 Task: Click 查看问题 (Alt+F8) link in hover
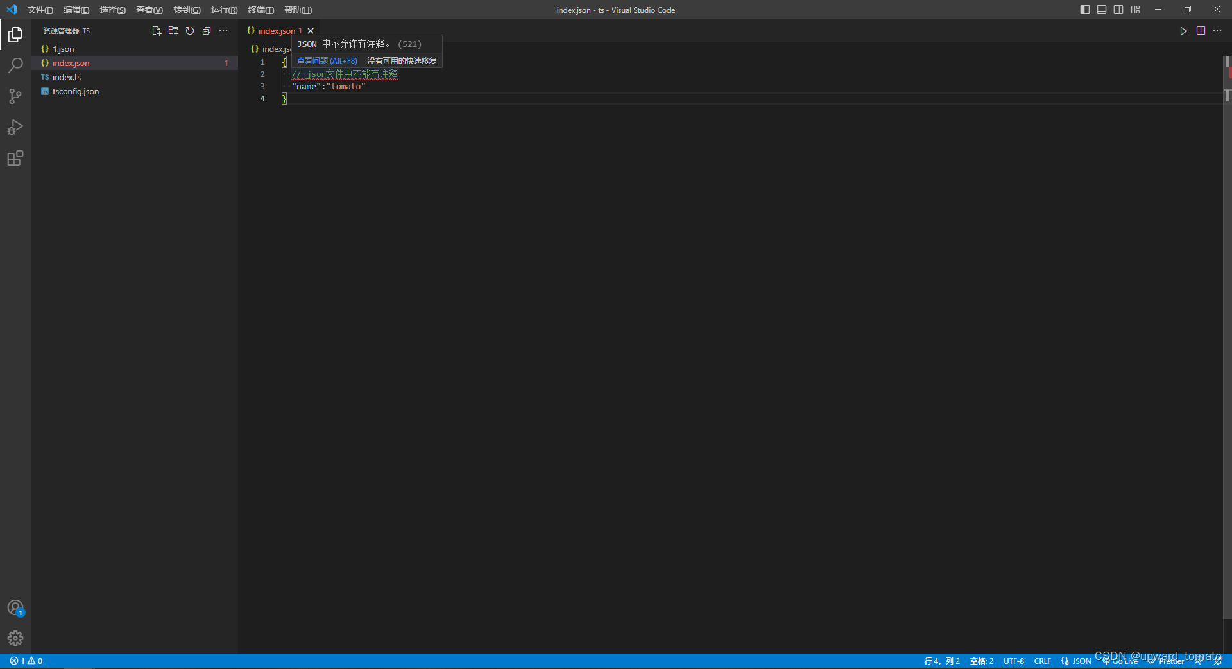[x=327, y=61]
